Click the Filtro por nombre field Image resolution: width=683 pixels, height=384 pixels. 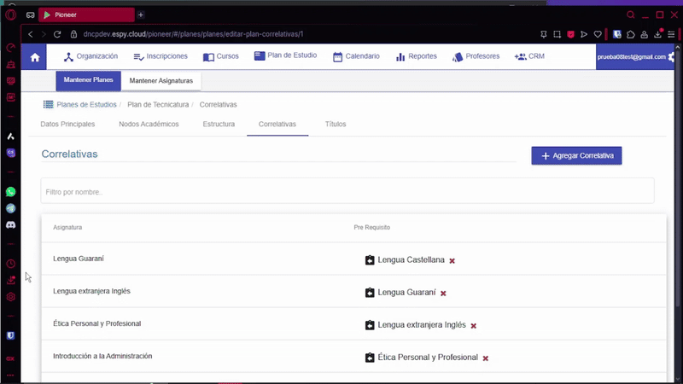347,191
